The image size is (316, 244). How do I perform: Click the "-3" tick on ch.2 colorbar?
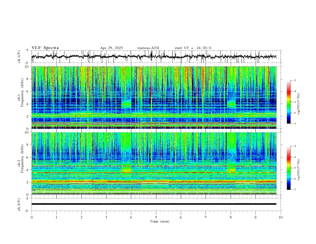click(x=294, y=146)
